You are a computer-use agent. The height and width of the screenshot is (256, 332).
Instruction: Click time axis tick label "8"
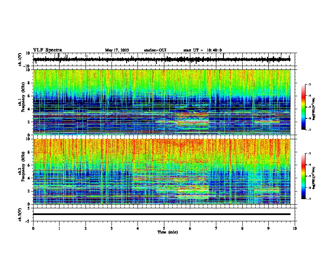(x=242, y=228)
